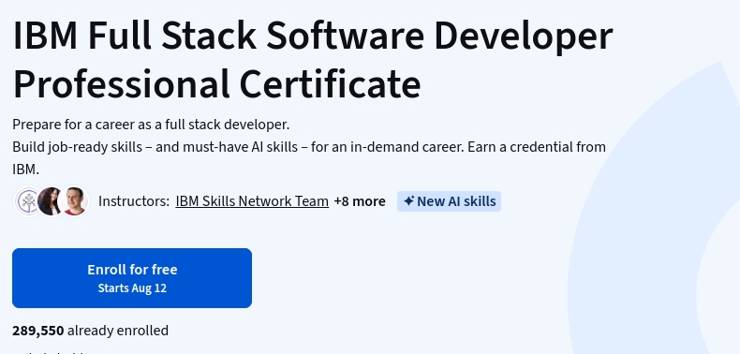Open the IBM Skills Network Team link
Image resolution: width=740 pixels, height=354 pixels.
(x=252, y=201)
